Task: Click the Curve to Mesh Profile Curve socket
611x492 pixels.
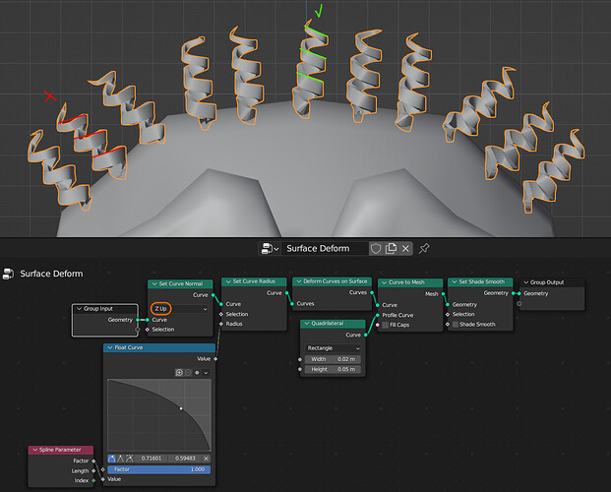Action: click(x=377, y=315)
